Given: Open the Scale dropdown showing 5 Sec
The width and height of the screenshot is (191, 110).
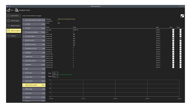Looking at the screenshot, I should (x=55, y=73).
